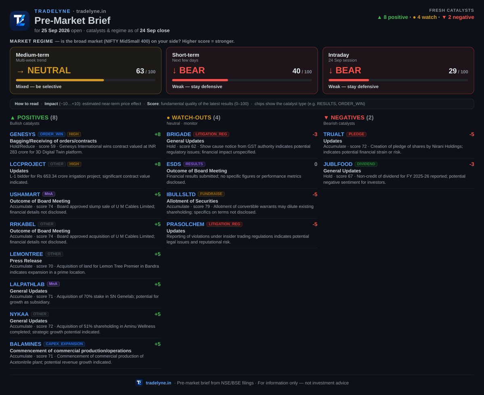Viewport: 484px width, 395px height.
Task: Click 'Allotment of Securities' headline under IBULLSLTD
Action: point(192,201)
